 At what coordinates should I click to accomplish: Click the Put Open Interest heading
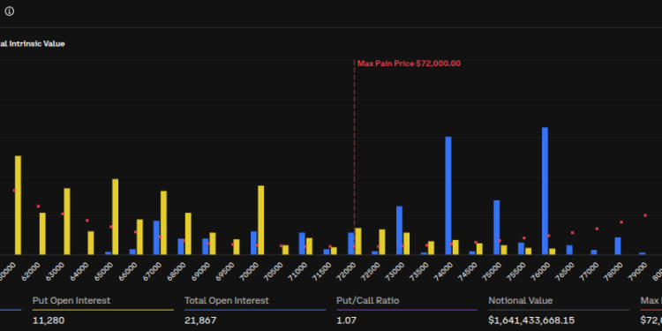coord(71,301)
